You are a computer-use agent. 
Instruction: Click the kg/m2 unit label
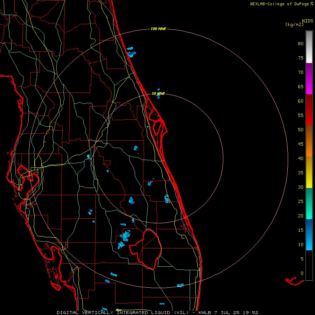pyautogui.click(x=294, y=24)
